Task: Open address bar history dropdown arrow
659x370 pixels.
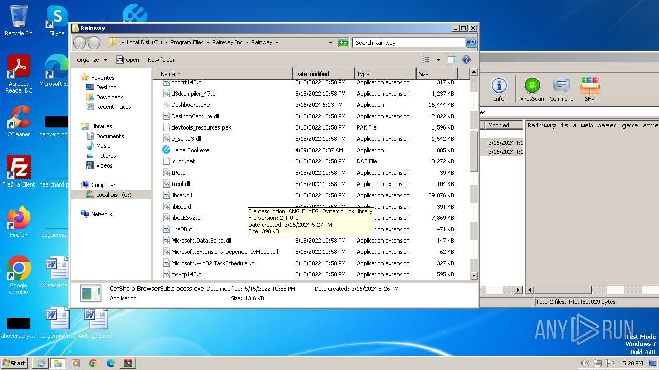Action: pyautogui.click(x=331, y=43)
